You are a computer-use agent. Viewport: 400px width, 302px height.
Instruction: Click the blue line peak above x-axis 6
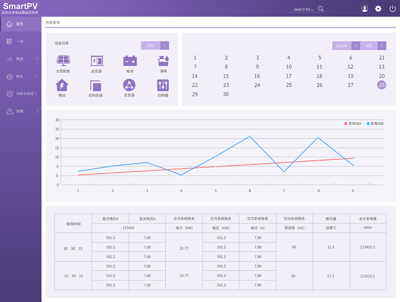[250, 136]
